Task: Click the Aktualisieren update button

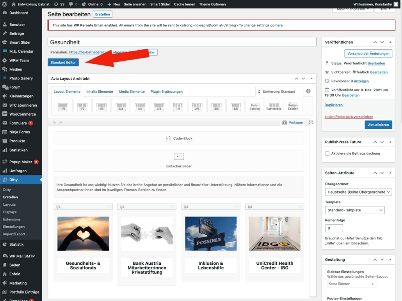Action: click(378, 125)
